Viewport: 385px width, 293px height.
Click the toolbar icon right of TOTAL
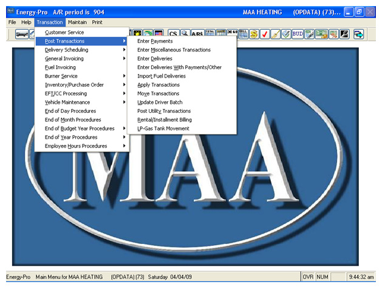tap(221, 34)
